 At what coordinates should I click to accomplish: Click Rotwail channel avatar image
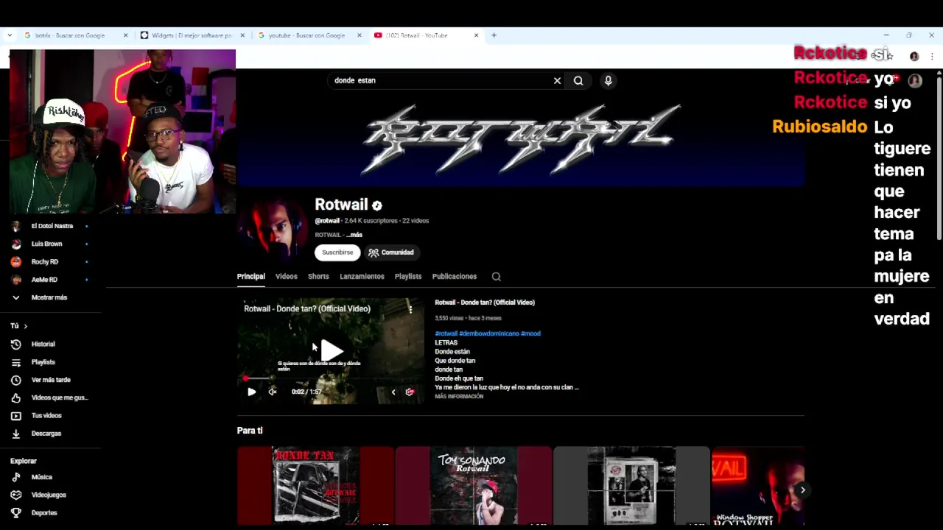tap(273, 228)
